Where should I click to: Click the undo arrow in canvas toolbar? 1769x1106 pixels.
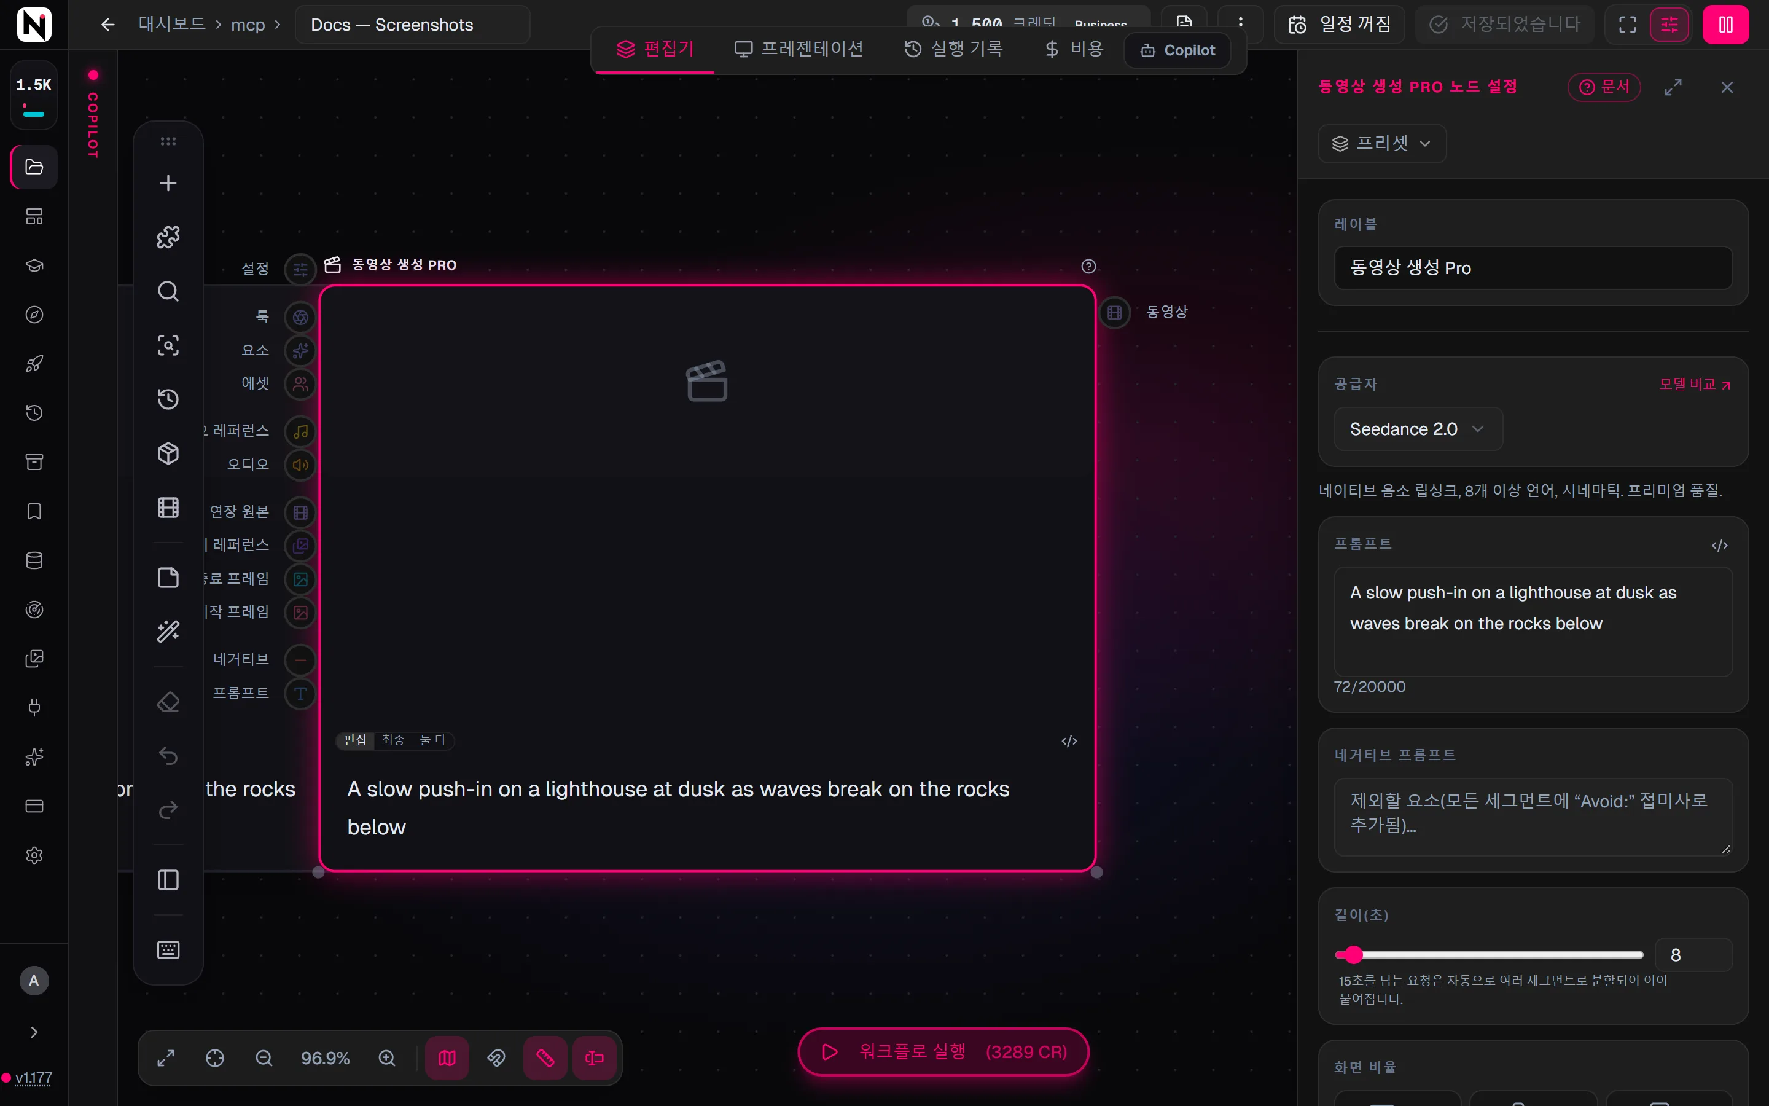tap(168, 756)
